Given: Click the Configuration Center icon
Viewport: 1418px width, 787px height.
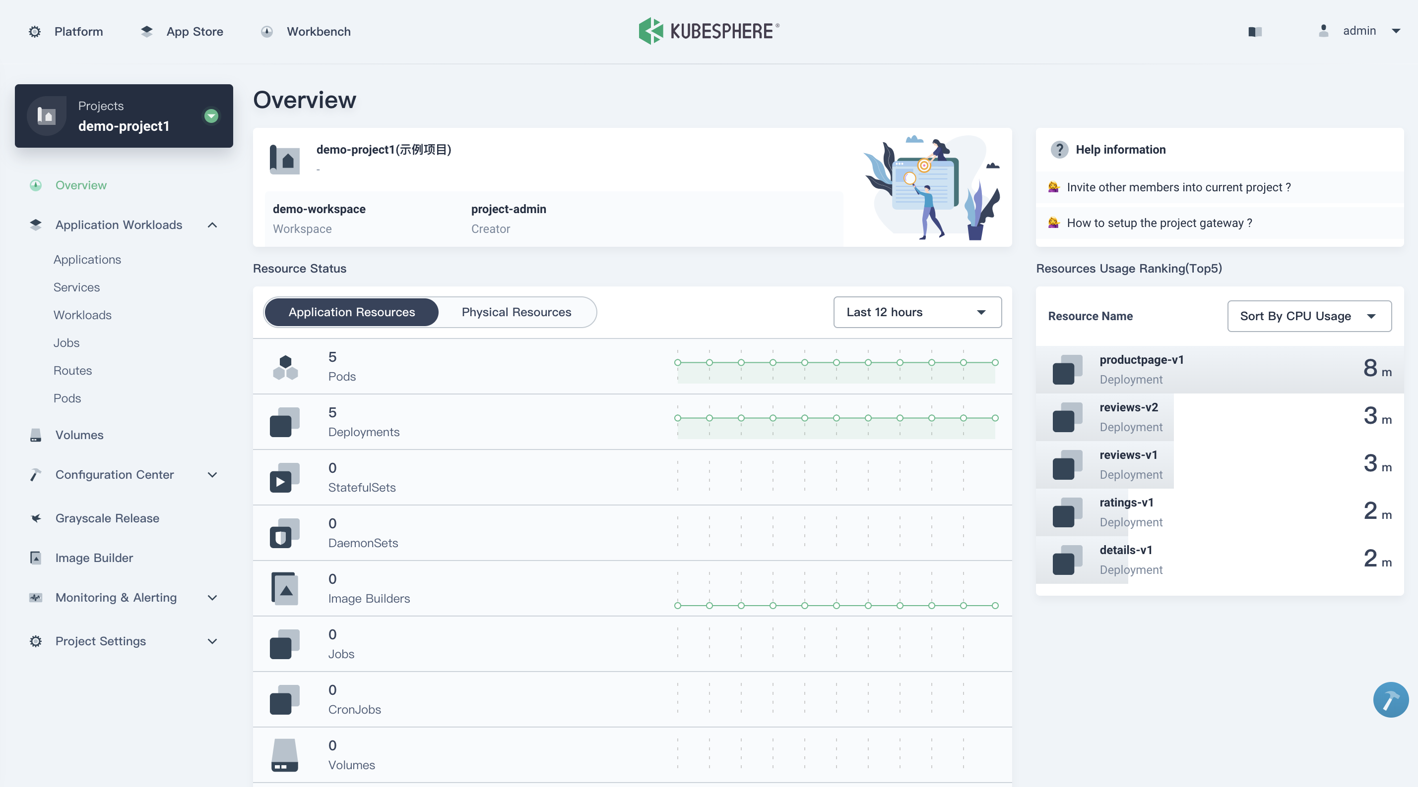Looking at the screenshot, I should 36,474.
